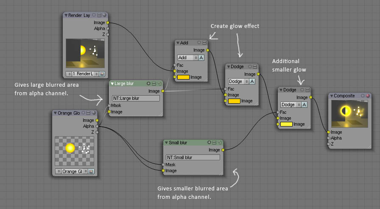This screenshot has height=209, width=380.
Task: Click the plus icon in Small blur header
Action: pos(209,143)
